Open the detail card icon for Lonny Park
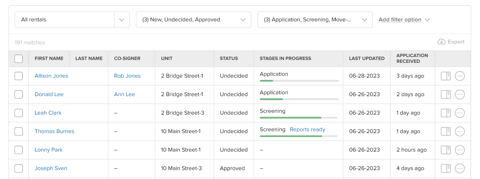The image size is (480, 179). [x=445, y=150]
